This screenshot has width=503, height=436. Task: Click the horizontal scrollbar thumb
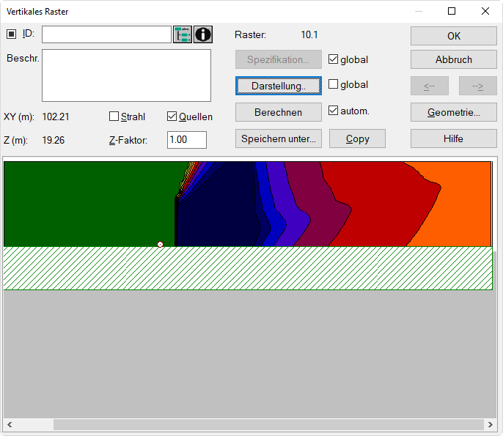(268, 424)
